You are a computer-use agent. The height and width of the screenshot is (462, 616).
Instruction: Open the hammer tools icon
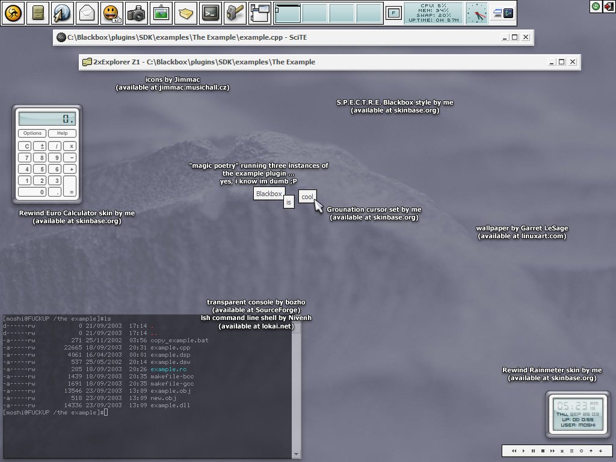point(235,13)
